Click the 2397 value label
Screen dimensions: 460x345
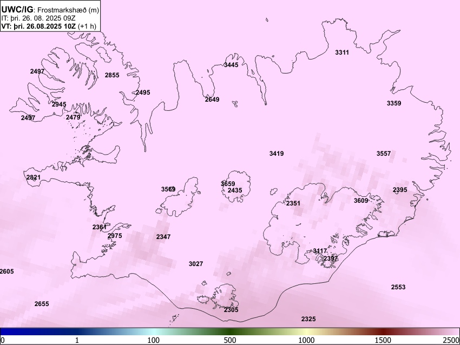click(x=331, y=258)
